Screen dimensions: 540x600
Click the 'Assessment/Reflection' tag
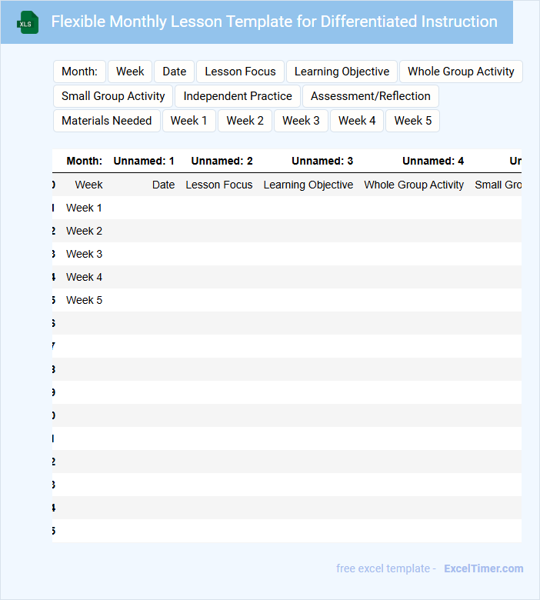pyautogui.click(x=371, y=96)
